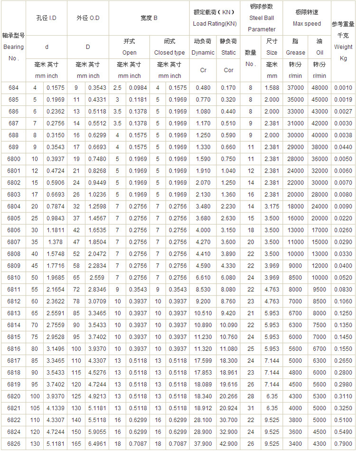Select static load 19.616 for 6819
Screen dimensions: 356x451
click(228, 384)
